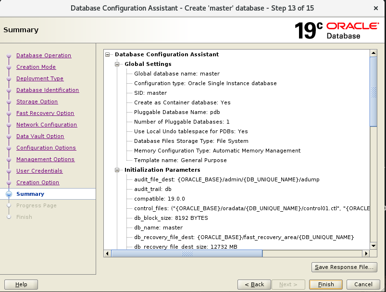The image size is (386, 292).
Task: Go to Database Identification step
Action: click(x=48, y=90)
